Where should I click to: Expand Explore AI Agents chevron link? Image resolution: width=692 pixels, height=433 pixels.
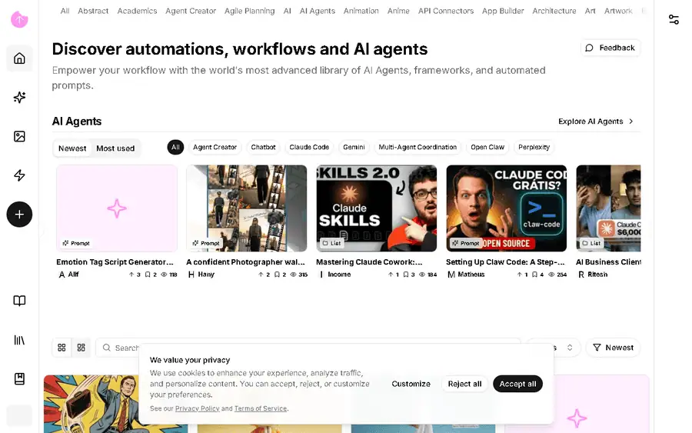tap(596, 122)
